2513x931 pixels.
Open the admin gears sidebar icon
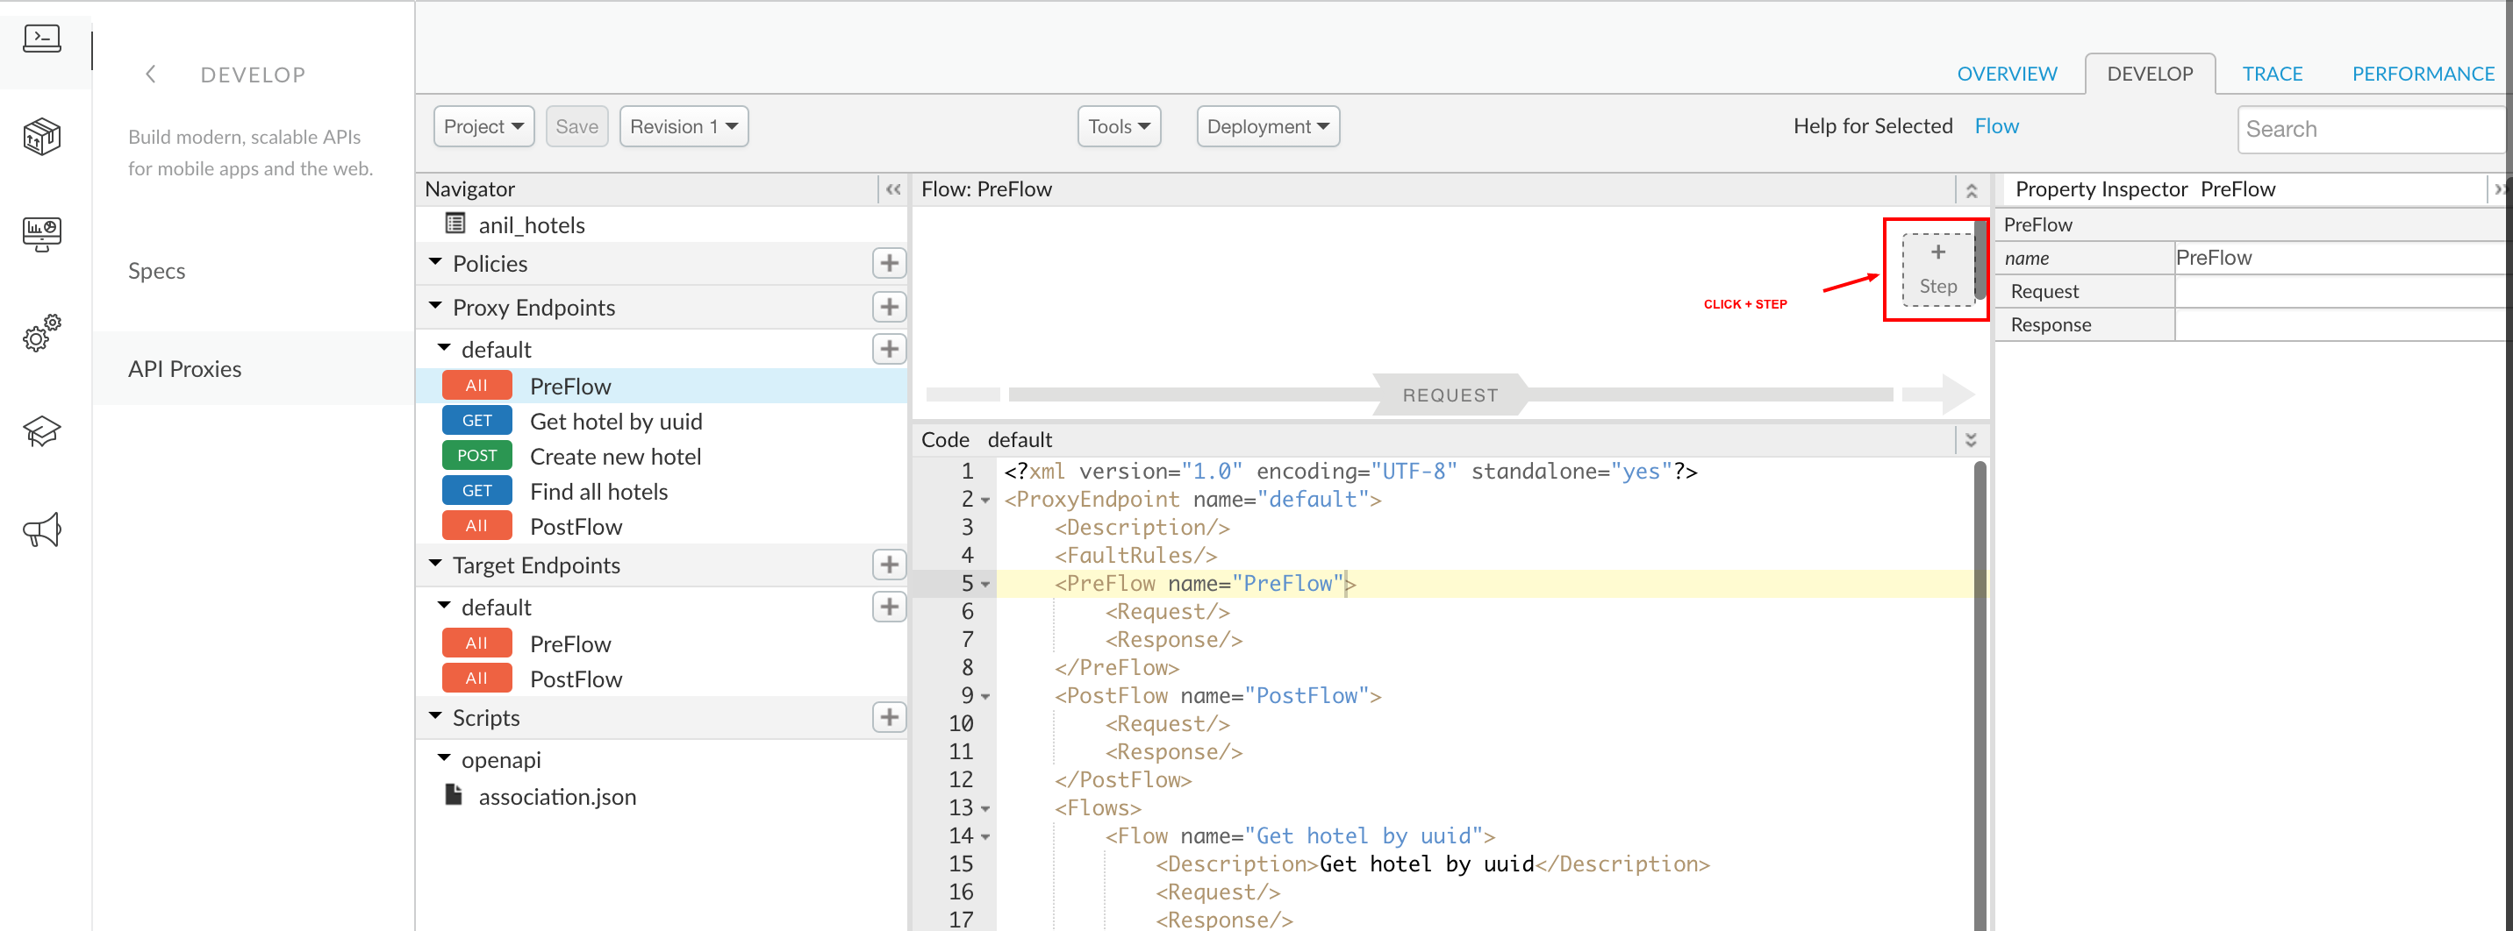(x=42, y=333)
